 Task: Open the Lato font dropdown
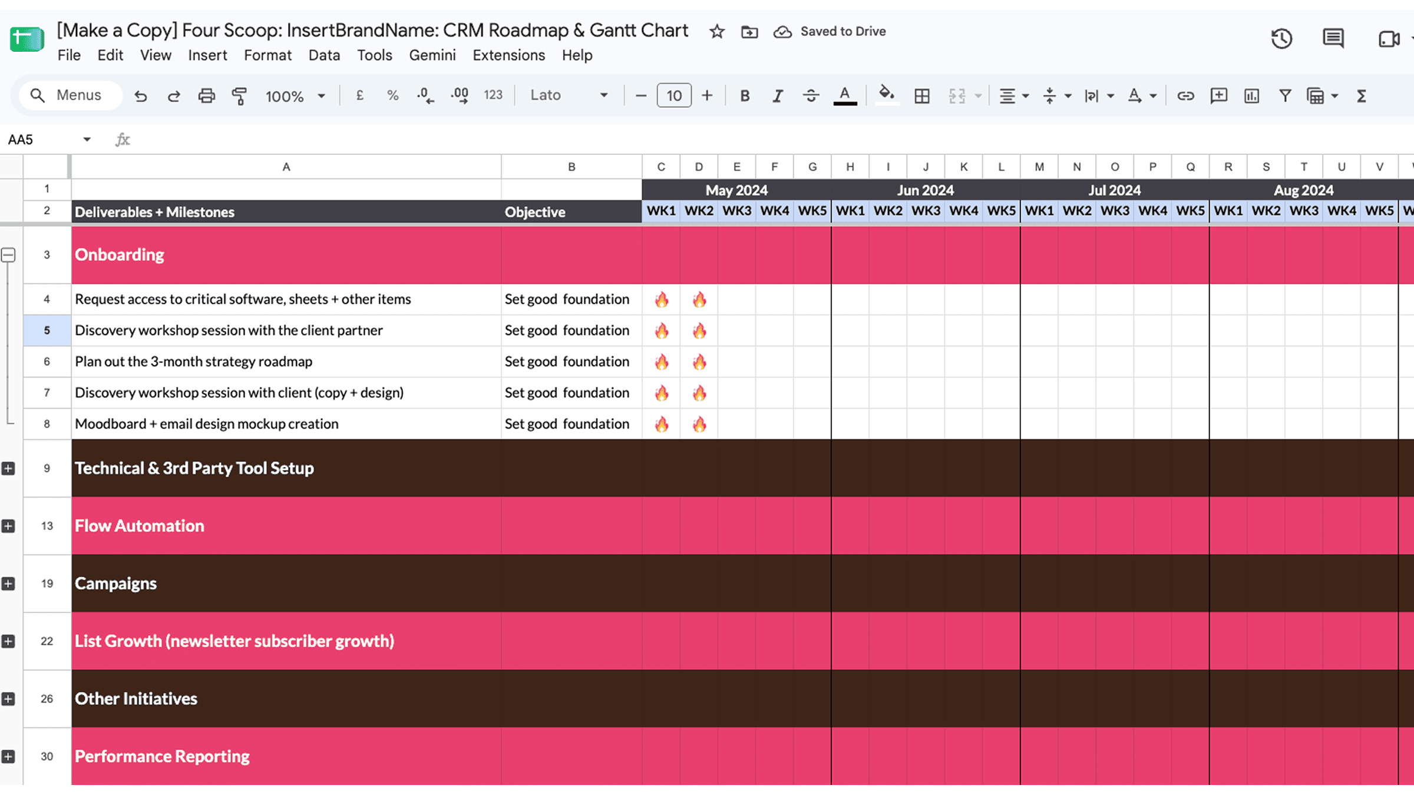(569, 95)
